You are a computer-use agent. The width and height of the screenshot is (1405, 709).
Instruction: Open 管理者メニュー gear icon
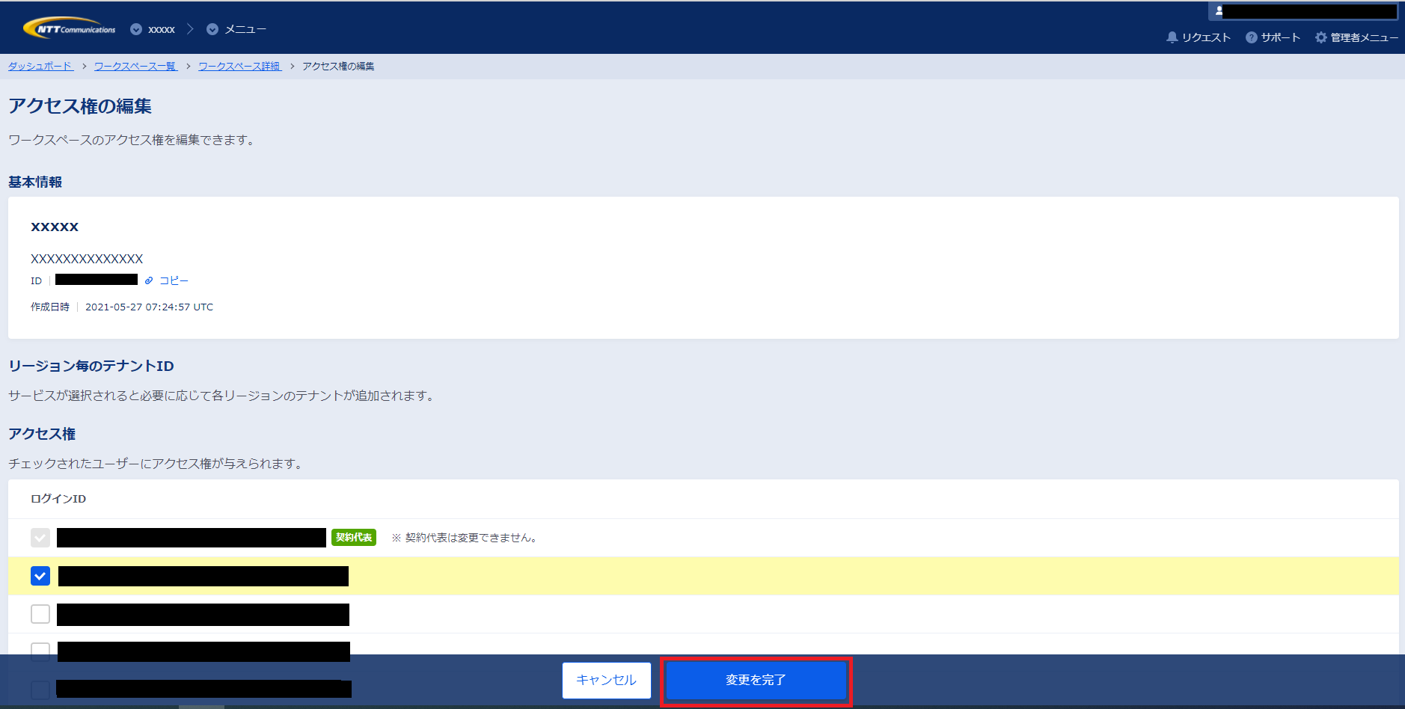[1321, 37]
